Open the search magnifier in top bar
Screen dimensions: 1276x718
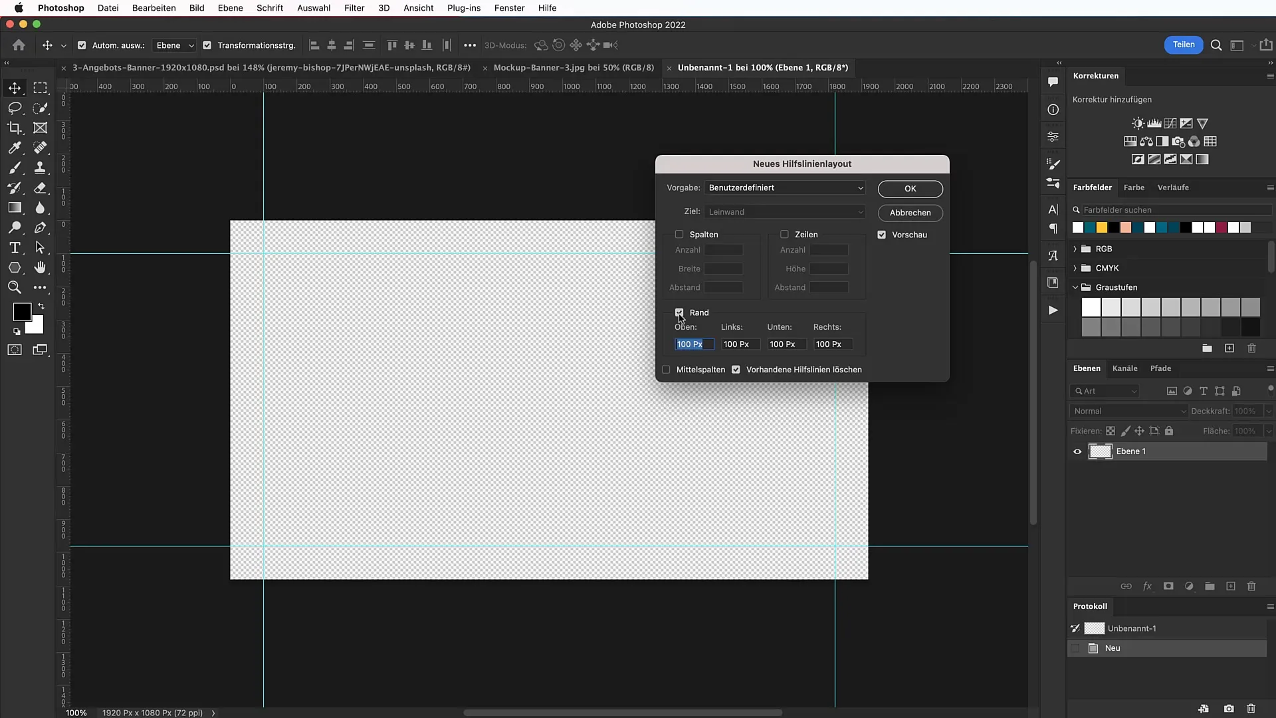(x=1216, y=45)
